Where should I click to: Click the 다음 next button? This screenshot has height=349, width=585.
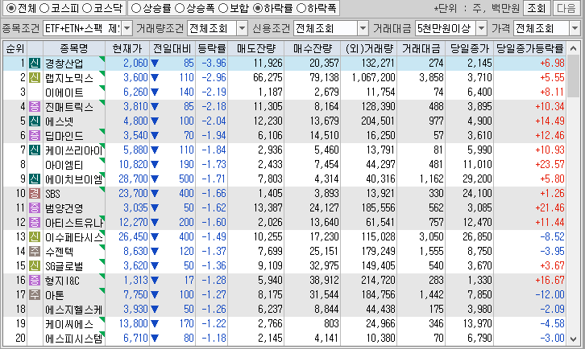566,8
